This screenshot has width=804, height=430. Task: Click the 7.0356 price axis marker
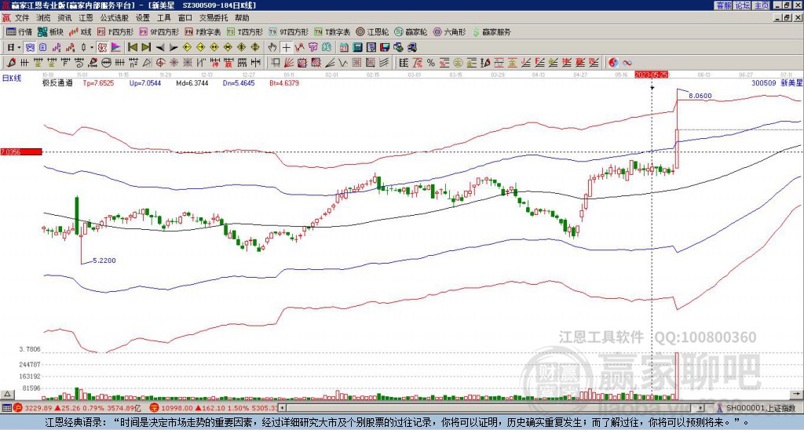(21, 152)
